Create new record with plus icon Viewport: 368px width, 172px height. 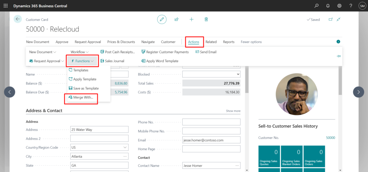coord(192,19)
